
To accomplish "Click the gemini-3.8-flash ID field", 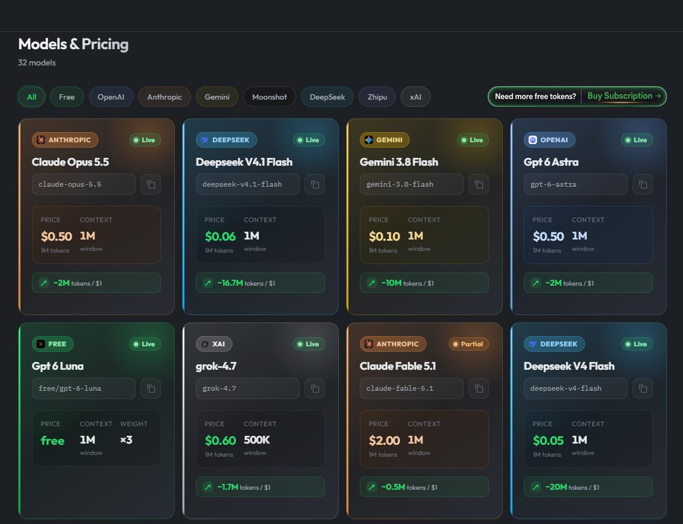I will pyautogui.click(x=411, y=184).
